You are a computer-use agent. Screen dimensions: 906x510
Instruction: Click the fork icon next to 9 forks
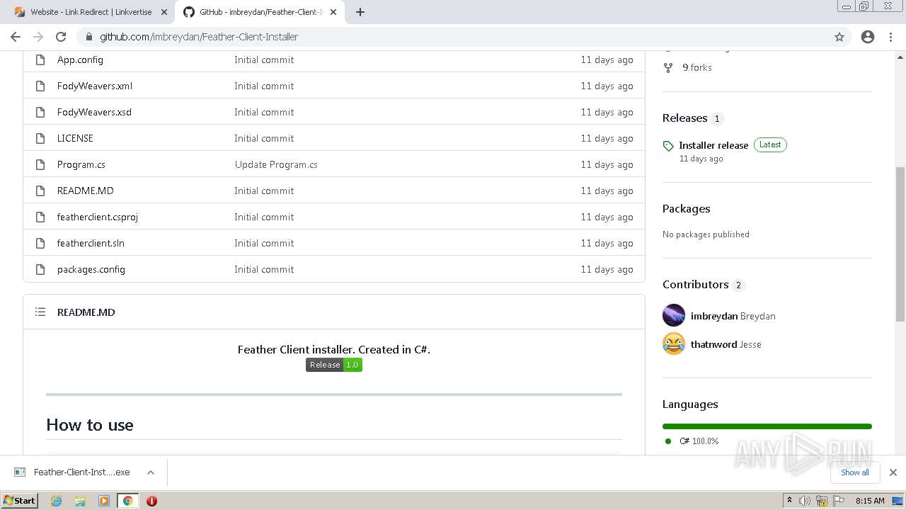(667, 67)
